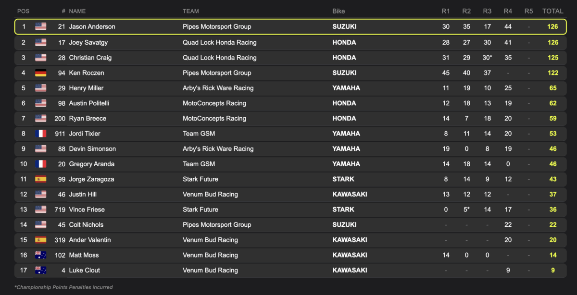This screenshot has width=577, height=295.
Task: Click the Australian flag next to Matt Moss
Action: (x=41, y=255)
